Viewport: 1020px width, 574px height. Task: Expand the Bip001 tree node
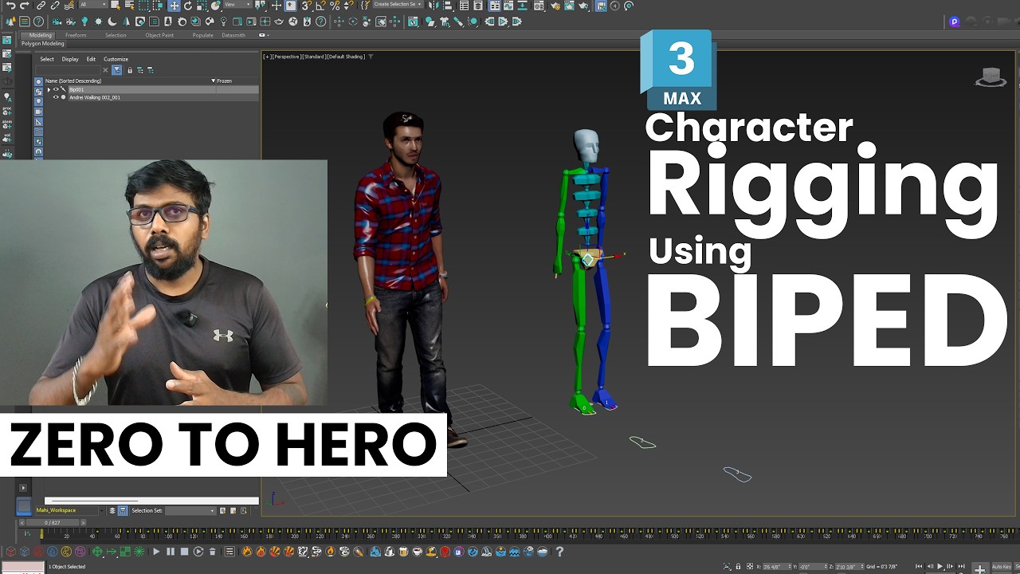pos(49,89)
